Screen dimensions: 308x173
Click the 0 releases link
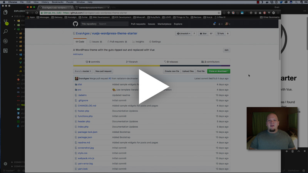pos(171,62)
